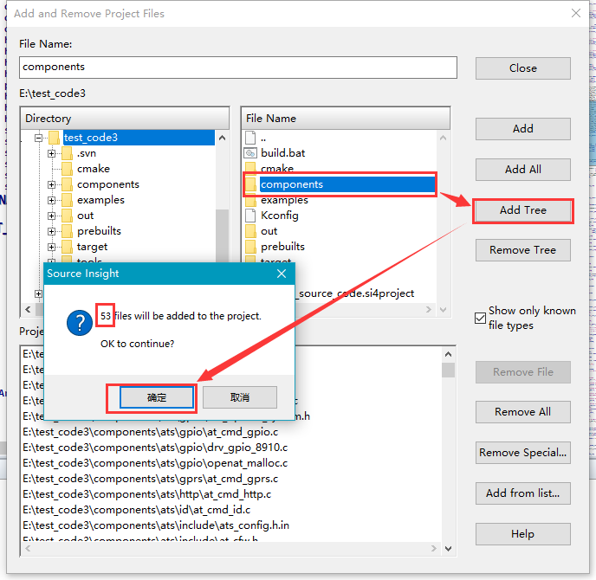This screenshot has width=596, height=580.
Task: Select examples folder in Directory tree
Action: (x=100, y=200)
